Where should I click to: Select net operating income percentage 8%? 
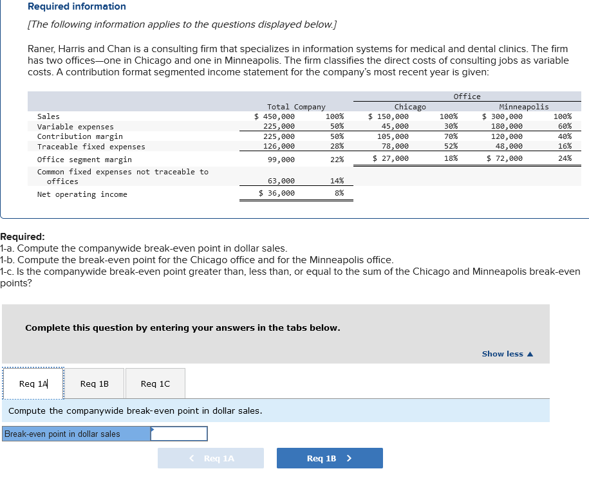tap(339, 192)
